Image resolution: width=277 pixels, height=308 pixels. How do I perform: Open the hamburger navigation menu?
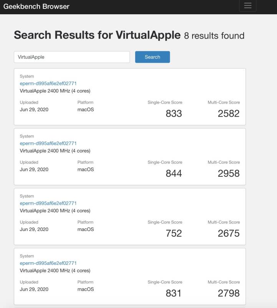click(x=248, y=5)
